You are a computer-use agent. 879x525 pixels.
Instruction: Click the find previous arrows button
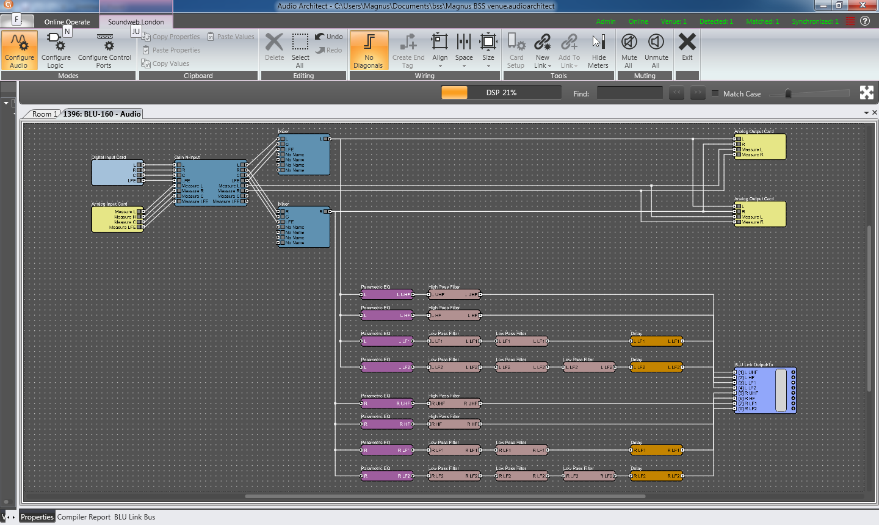coord(676,93)
